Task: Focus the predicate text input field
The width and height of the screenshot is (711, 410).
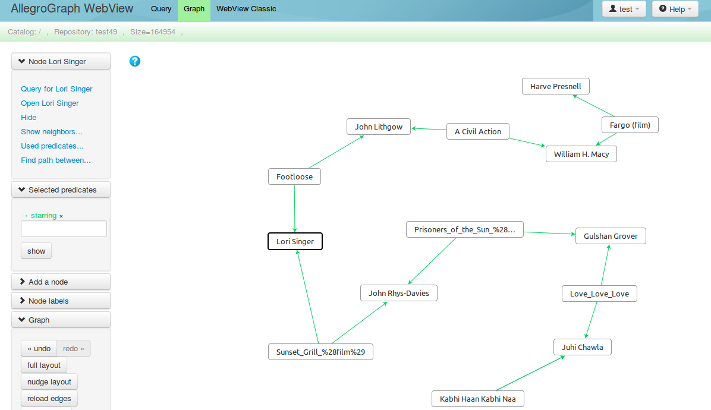Action: [x=64, y=229]
